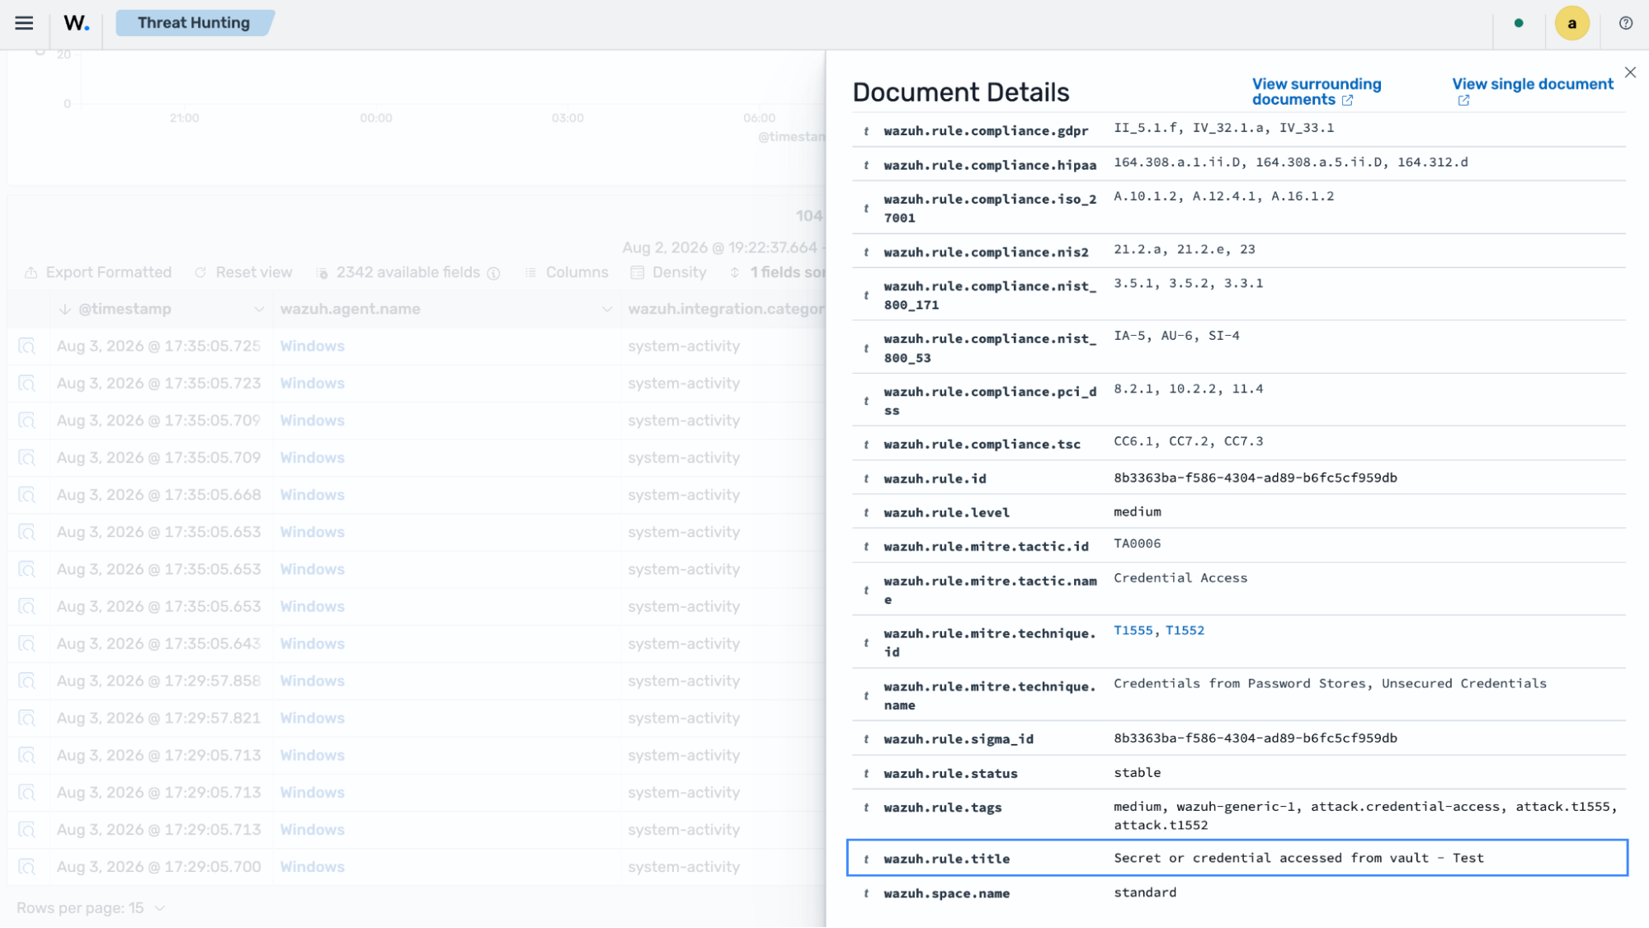1649x928 pixels.
Task: Inspect document for row 17:35:05.643
Action: pyautogui.click(x=27, y=643)
